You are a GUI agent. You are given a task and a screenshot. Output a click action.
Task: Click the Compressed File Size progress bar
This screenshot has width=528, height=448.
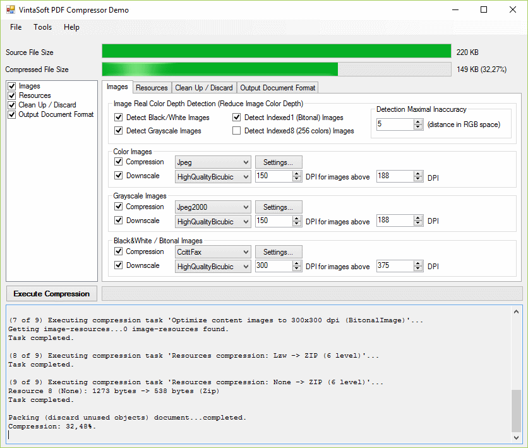coord(276,70)
